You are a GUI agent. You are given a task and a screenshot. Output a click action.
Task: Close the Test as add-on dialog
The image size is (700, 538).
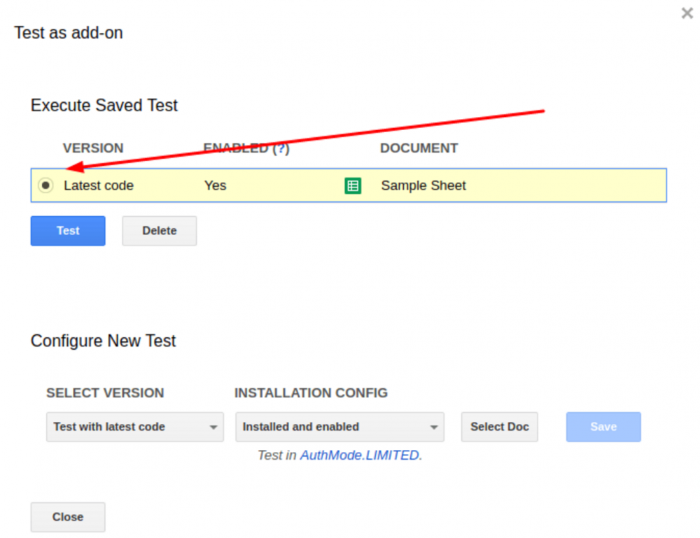coord(67,517)
